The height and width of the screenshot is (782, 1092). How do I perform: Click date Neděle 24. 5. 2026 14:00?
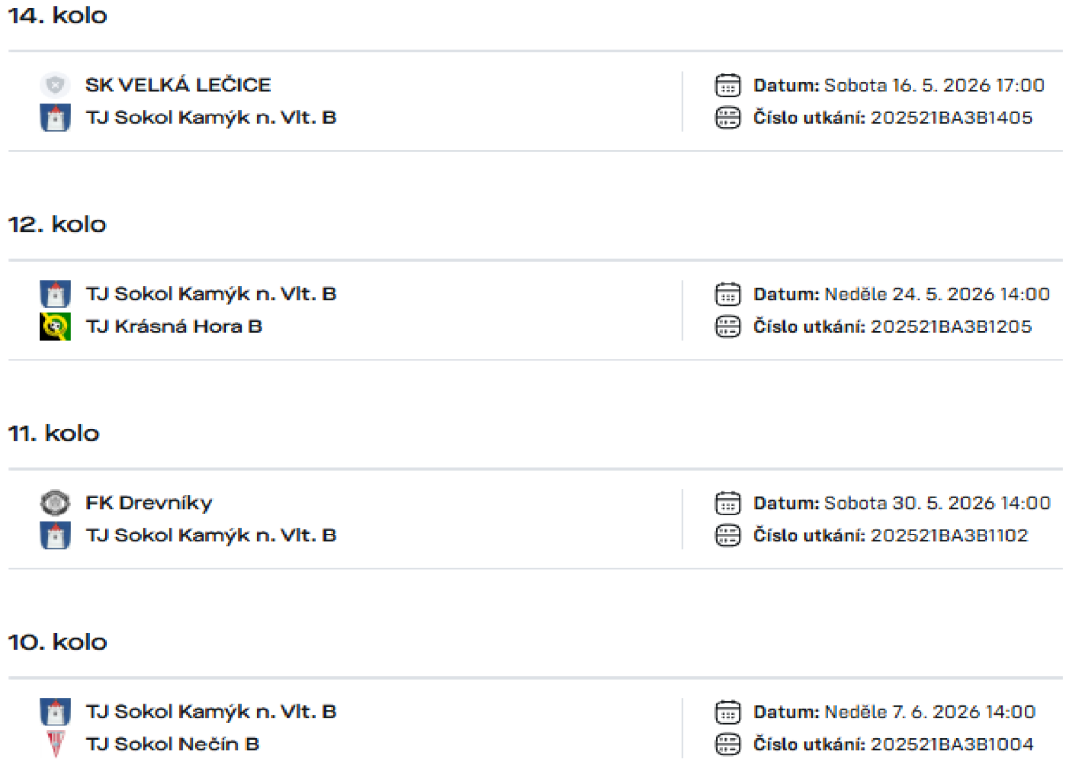coord(937,294)
